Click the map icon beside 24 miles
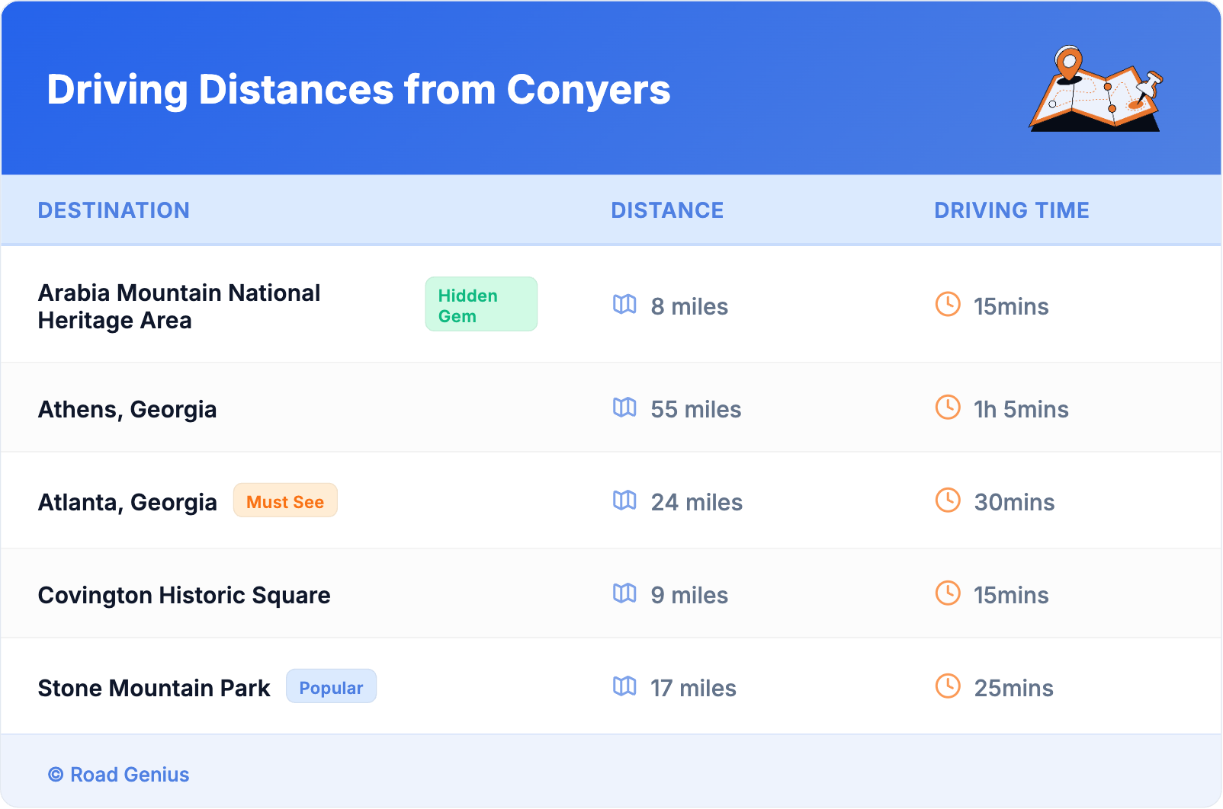 624,500
